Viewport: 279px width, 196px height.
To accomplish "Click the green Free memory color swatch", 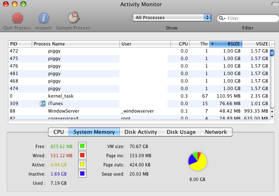I will 82,146.
